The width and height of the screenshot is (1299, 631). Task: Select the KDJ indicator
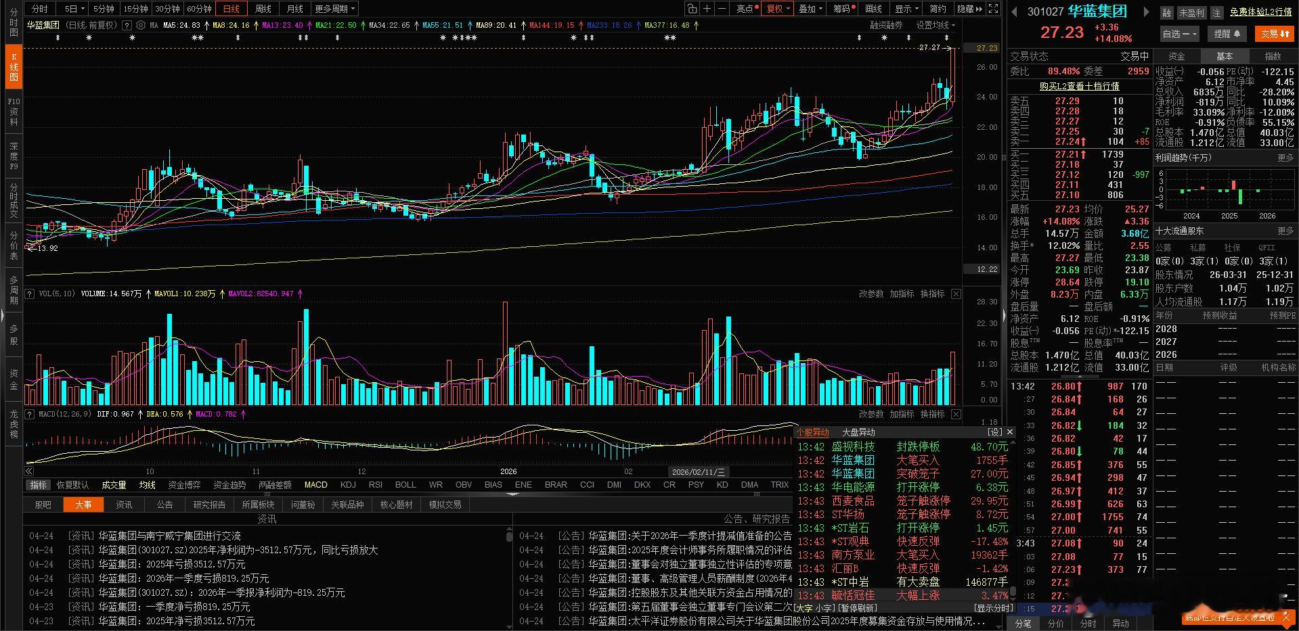click(x=348, y=485)
